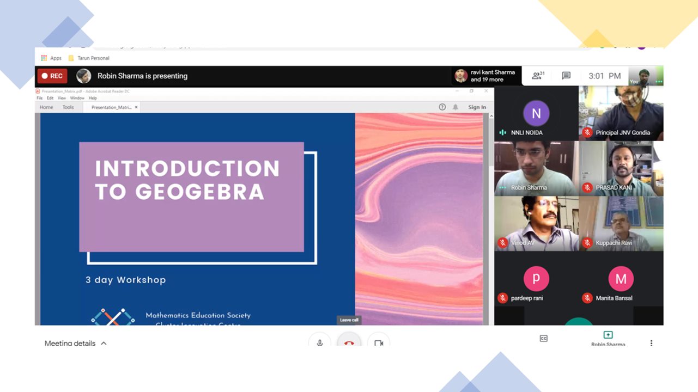698x392 pixels.
Task: Select the Vinod AV video tile
Action: pos(536,223)
